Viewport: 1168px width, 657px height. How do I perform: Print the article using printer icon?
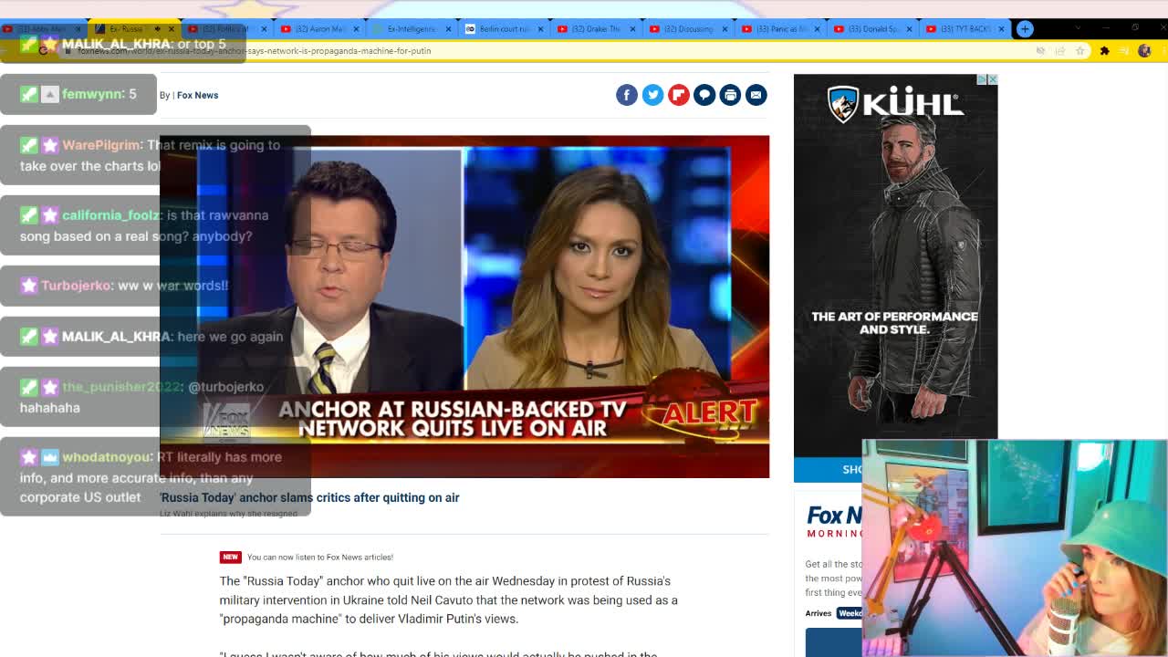coord(730,95)
